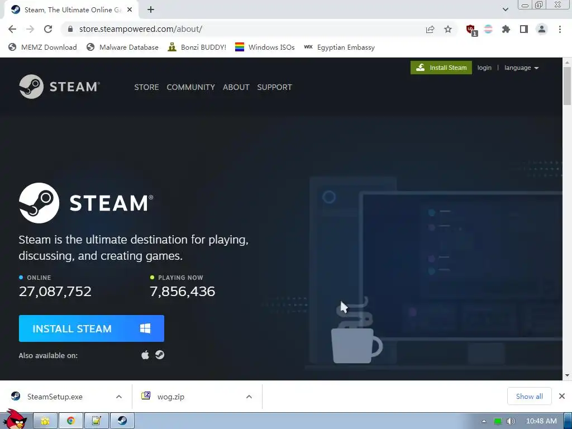Open the COMMUNITY menu

pos(191,87)
